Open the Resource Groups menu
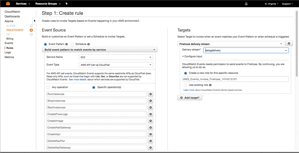 (48, 4)
